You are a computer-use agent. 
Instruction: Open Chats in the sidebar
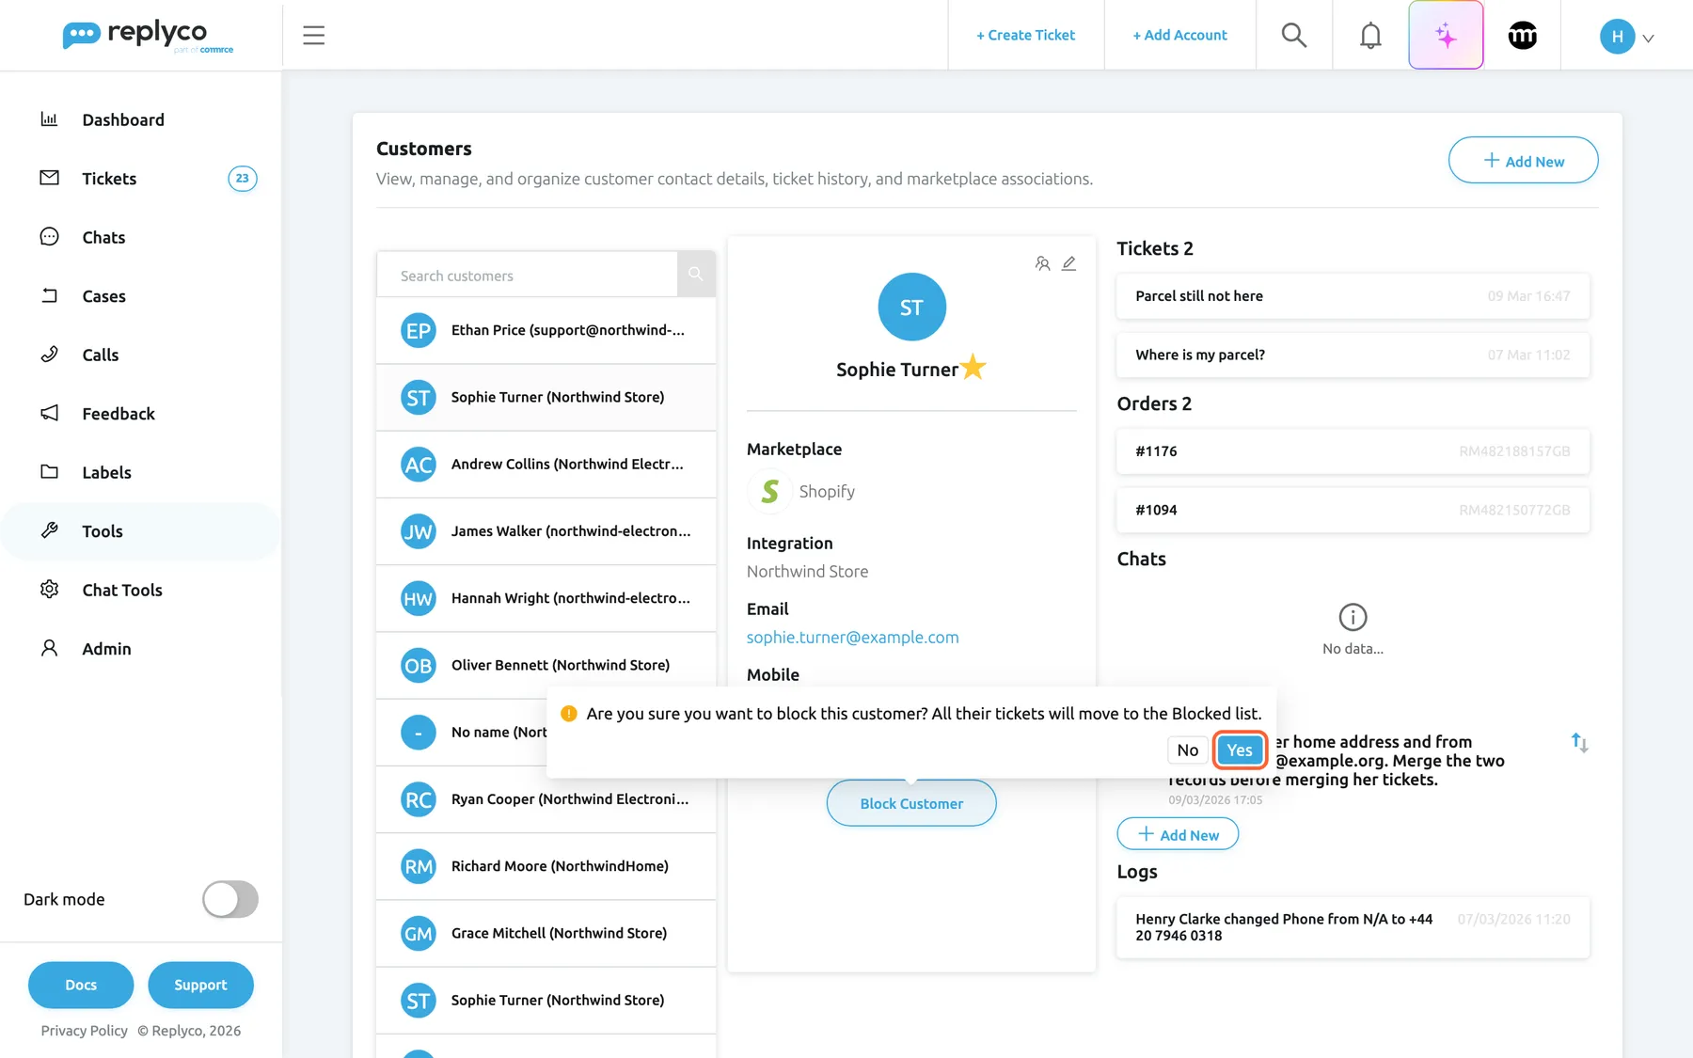(141, 237)
